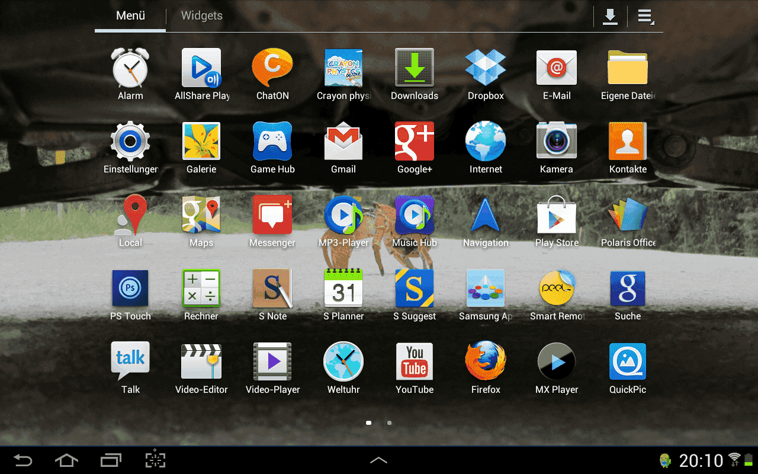758x474 pixels.
Task: Launch the Internet browser
Action: point(486,148)
